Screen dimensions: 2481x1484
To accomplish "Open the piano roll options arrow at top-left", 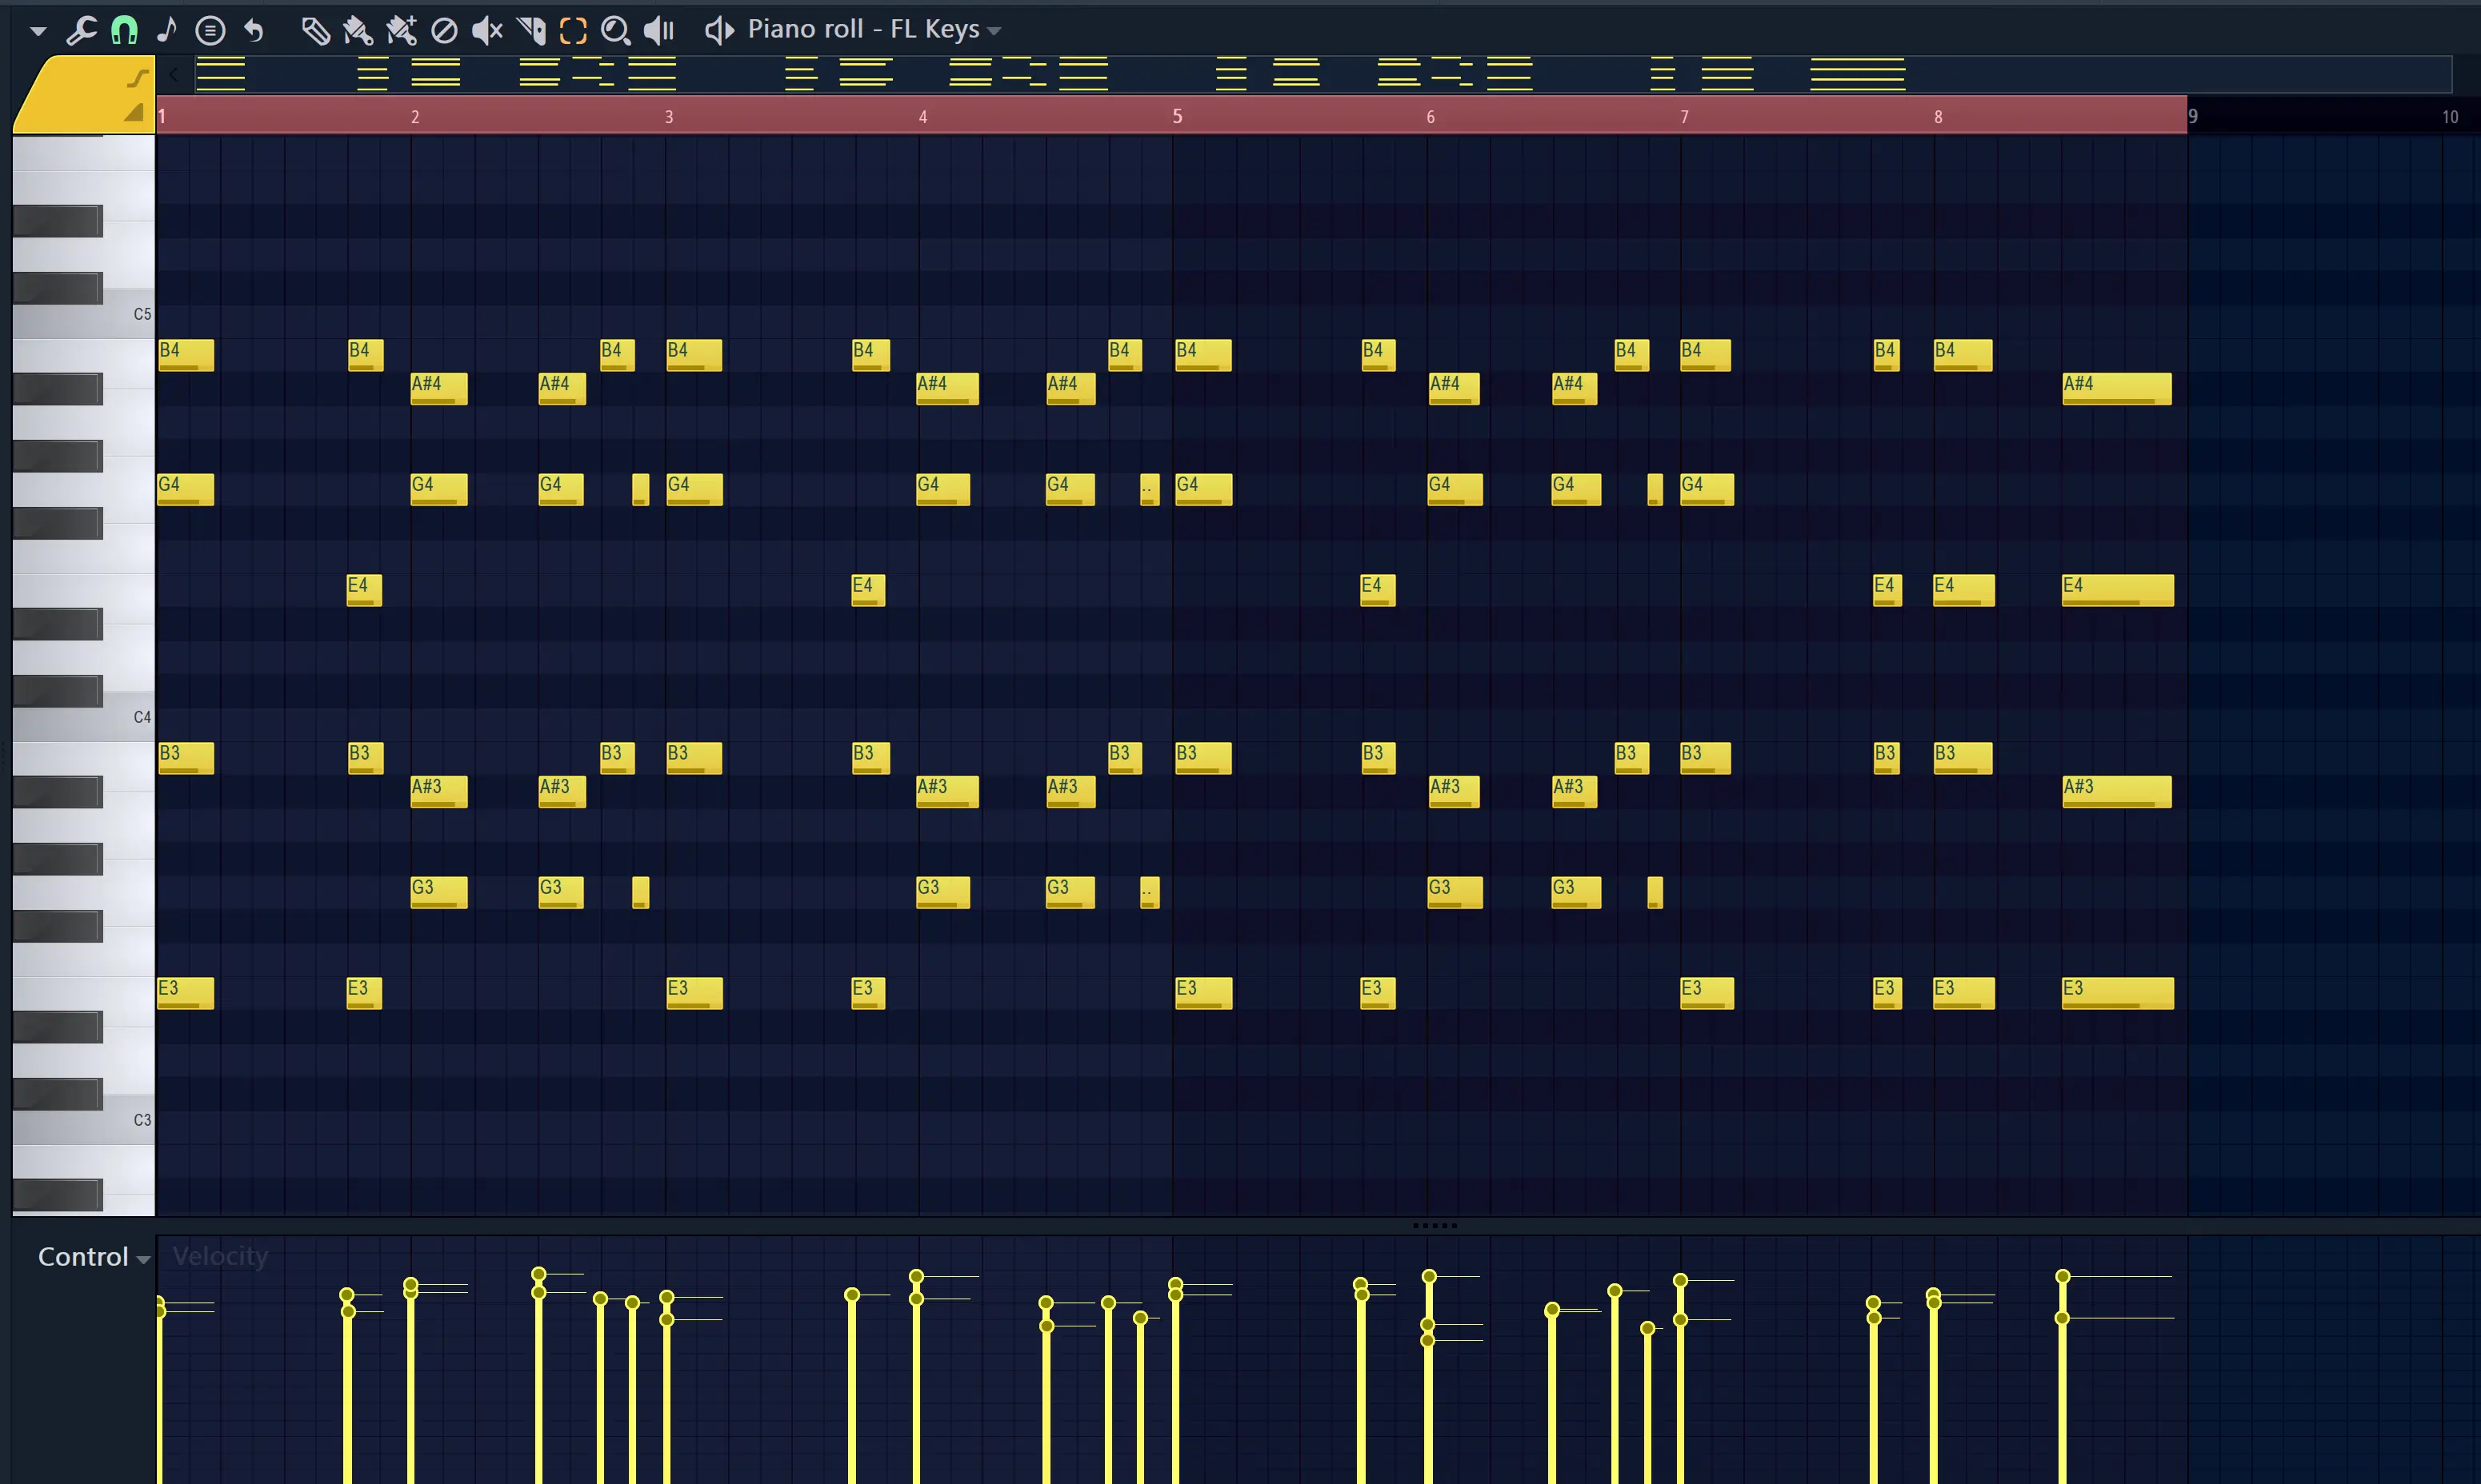I will click(37, 30).
